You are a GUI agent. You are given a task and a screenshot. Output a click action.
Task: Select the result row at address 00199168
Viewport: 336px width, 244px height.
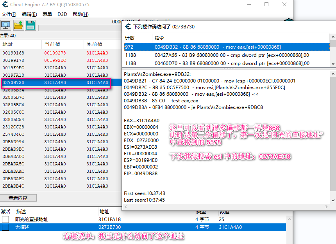[61, 53]
